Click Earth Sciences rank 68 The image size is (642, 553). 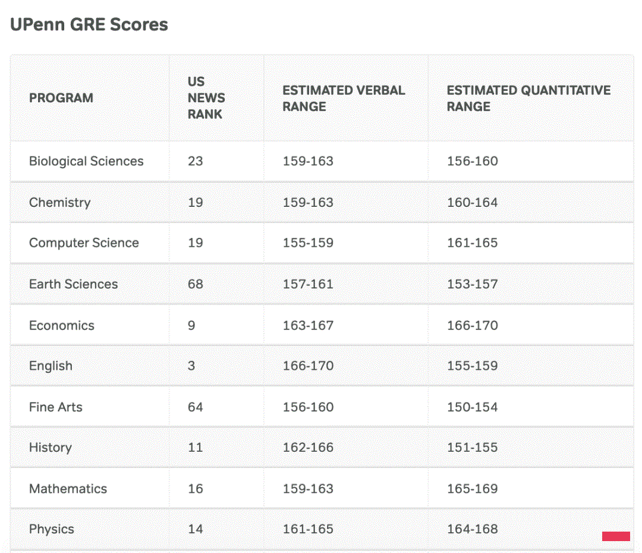[x=196, y=284]
